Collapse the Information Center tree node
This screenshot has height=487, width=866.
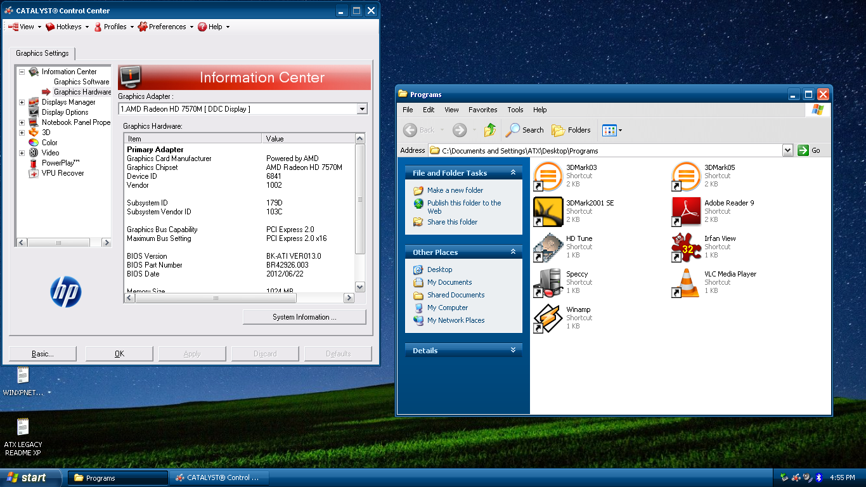pyautogui.click(x=22, y=72)
